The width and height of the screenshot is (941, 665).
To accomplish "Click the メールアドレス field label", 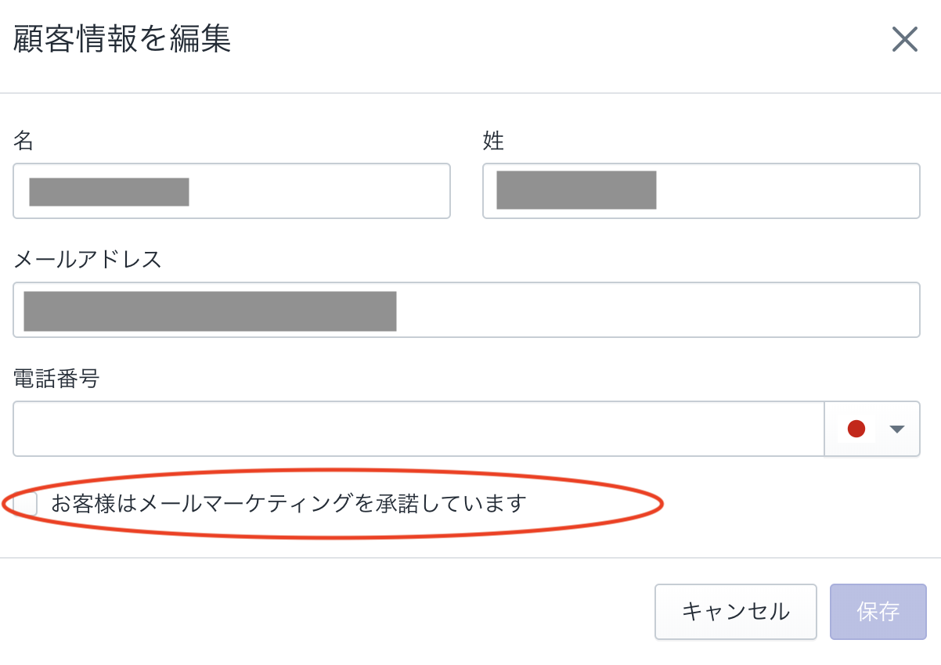I will 88,259.
